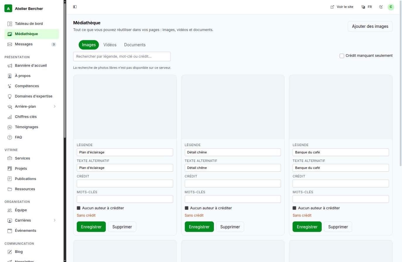Viewport: 402px width, 262px height.
Task: Click Supprimer for Plan d'éclairage
Action: click(122, 227)
